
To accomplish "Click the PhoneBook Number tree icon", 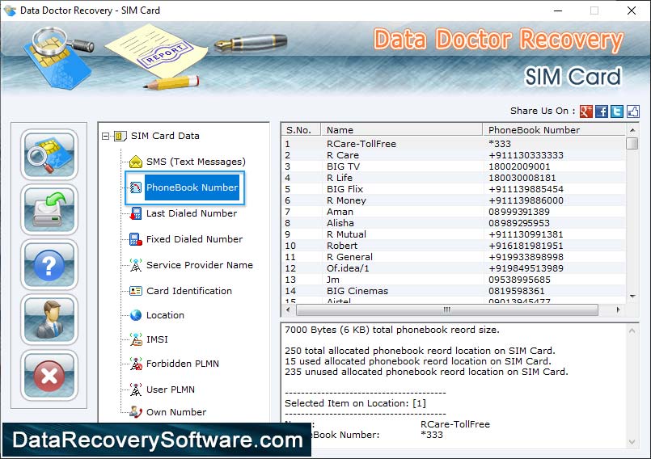I will (136, 187).
